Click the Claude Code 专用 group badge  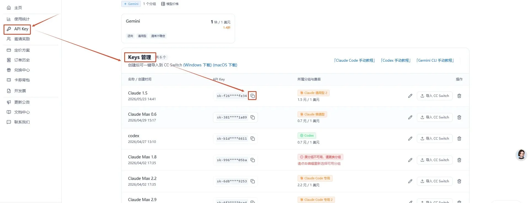point(315,178)
